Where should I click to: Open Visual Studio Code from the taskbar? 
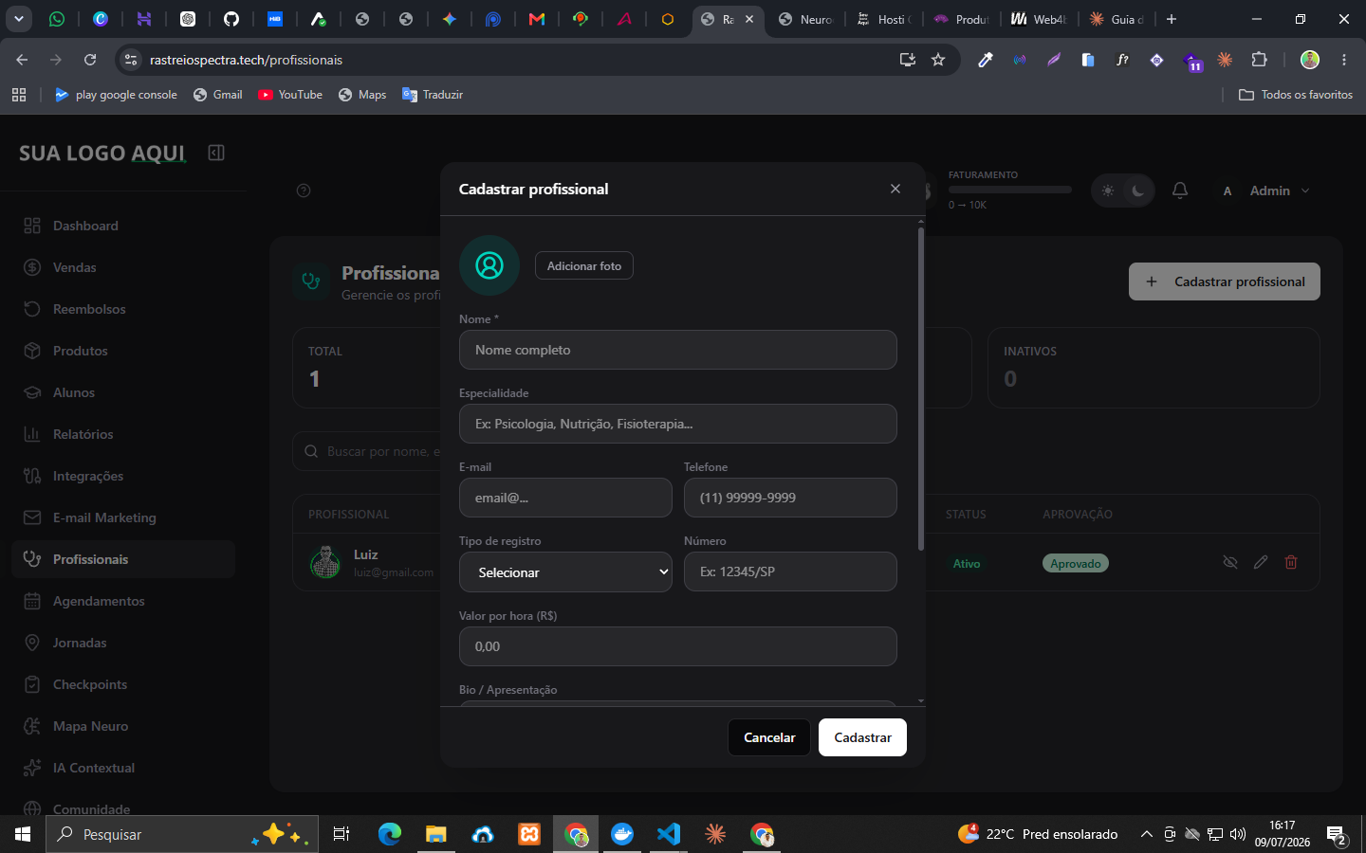point(669,834)
